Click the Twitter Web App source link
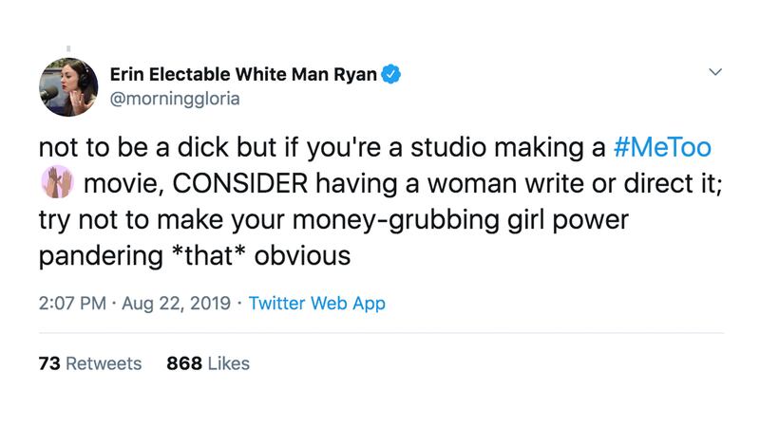The height and width of the screenshot is (427, 760). pos(316,305)
